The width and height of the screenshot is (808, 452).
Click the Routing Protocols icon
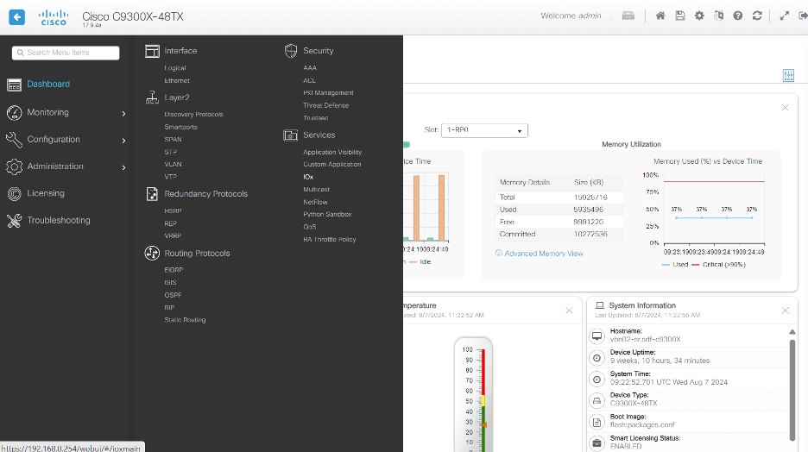tap(152, 254)
